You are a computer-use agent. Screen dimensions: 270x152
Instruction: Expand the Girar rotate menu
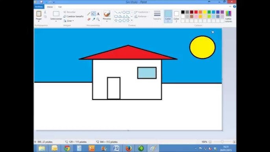68,21
